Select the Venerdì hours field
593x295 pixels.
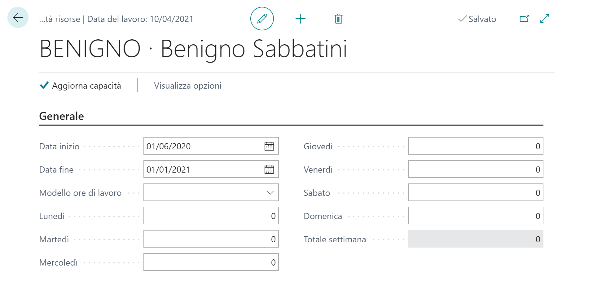[476, 169]
